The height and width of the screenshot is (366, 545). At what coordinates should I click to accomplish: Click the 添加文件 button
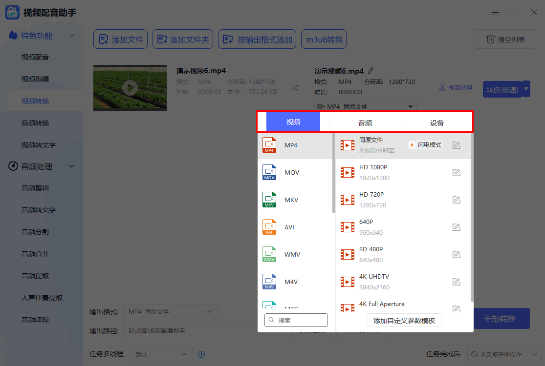(121, 39)
